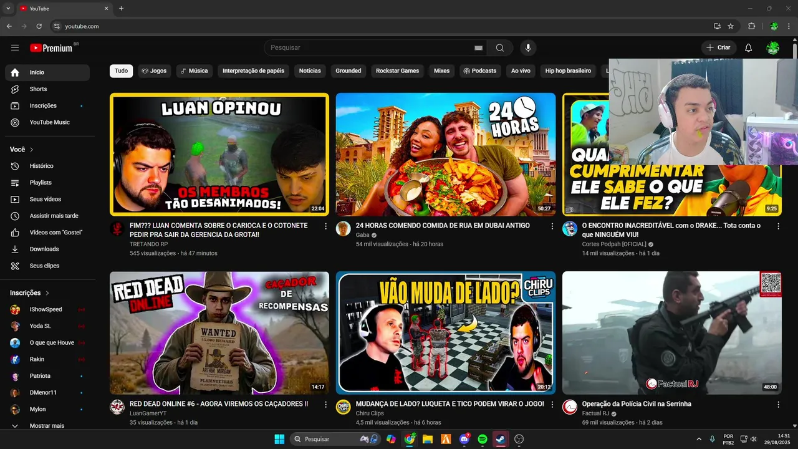
Task: Select the Jogos filter chip
Action: [154, 71]
